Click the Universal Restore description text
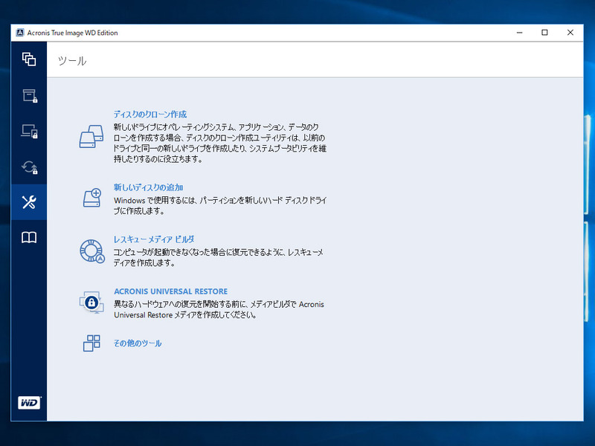 [x=219, y=309]
